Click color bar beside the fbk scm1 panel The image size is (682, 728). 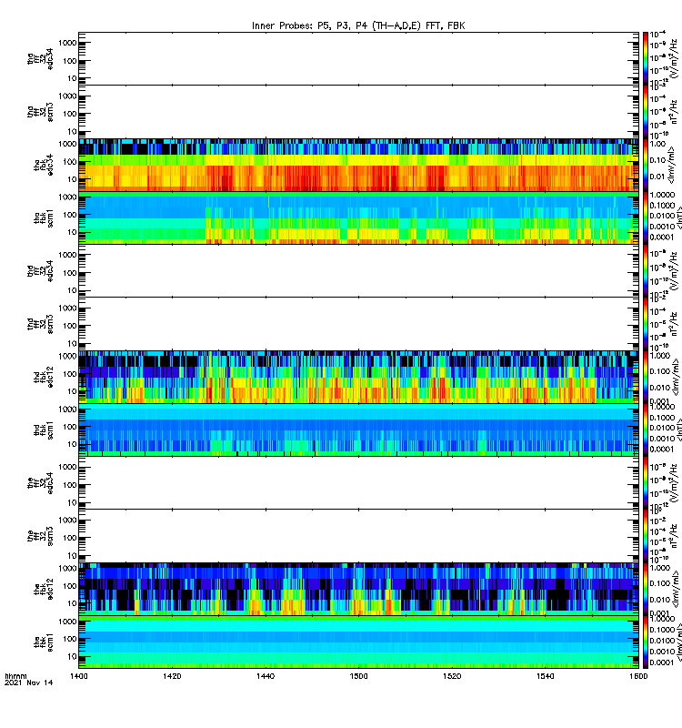[646, 642]
